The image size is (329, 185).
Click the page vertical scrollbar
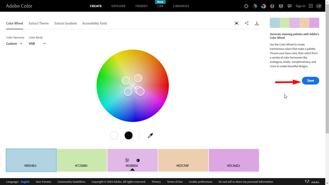[327, 69]
